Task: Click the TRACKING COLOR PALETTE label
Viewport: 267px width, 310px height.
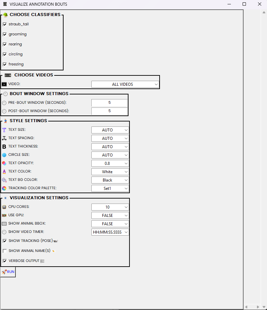Action: pos(32,188)
